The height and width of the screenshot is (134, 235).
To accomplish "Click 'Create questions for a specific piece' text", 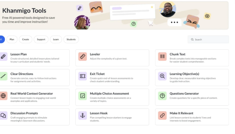I will (x=193, y=98).
